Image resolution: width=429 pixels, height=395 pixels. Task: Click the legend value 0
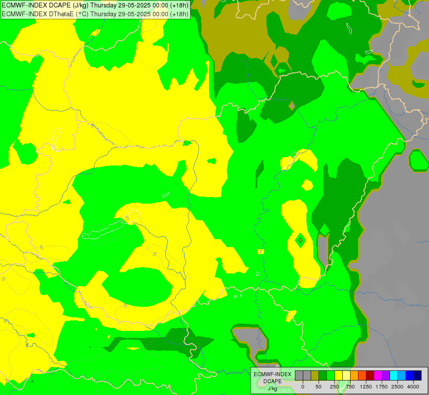303,387
